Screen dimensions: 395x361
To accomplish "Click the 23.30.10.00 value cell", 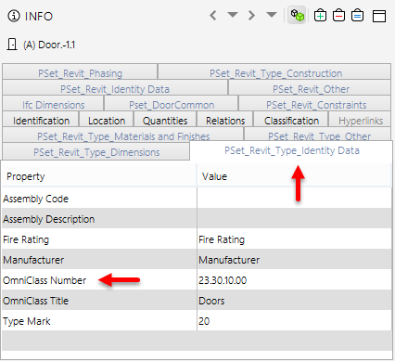I will [295, 280].
